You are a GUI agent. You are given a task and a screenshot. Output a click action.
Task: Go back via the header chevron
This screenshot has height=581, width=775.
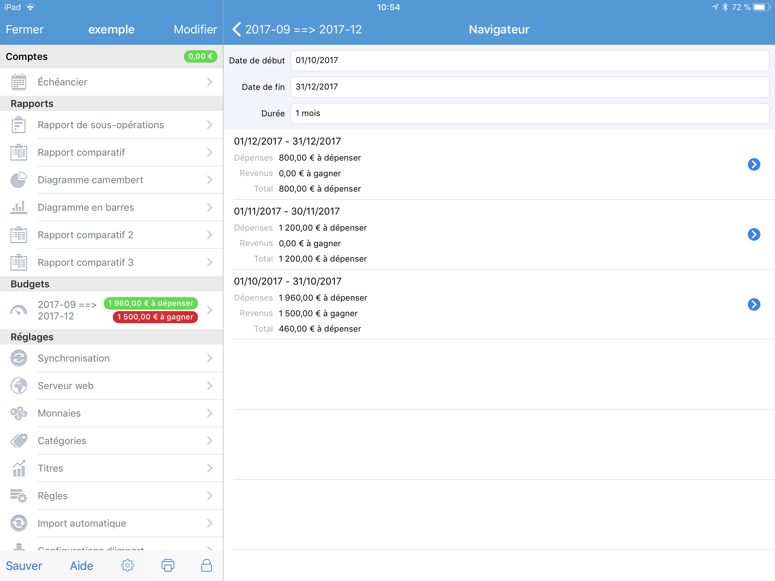pyautogui.click(x=237, y=29)
